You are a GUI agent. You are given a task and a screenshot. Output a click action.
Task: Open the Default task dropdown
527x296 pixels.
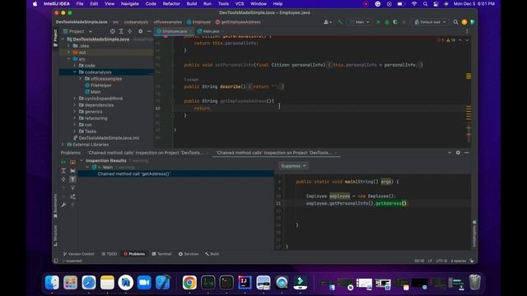coord(430,22)
